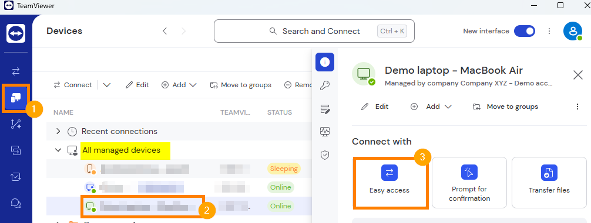
Task: Click the Search and Connect field
Action: [314, 31]
